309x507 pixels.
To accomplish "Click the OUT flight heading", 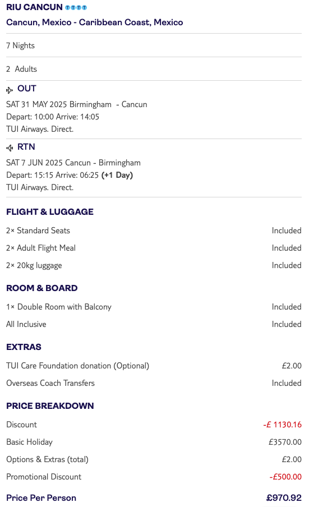I will tap(27, 89).
